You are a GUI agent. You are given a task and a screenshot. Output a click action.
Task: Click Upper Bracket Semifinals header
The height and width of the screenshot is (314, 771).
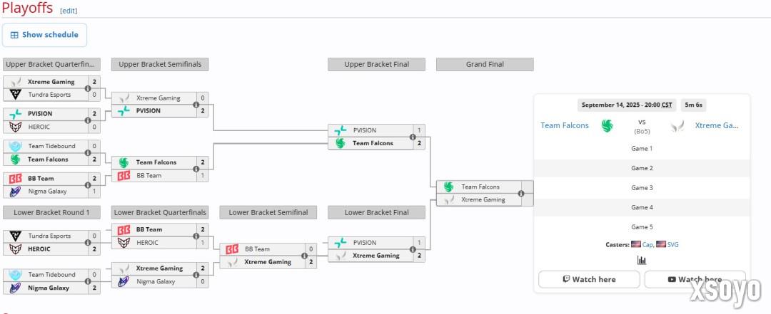(x=160, y=64)
